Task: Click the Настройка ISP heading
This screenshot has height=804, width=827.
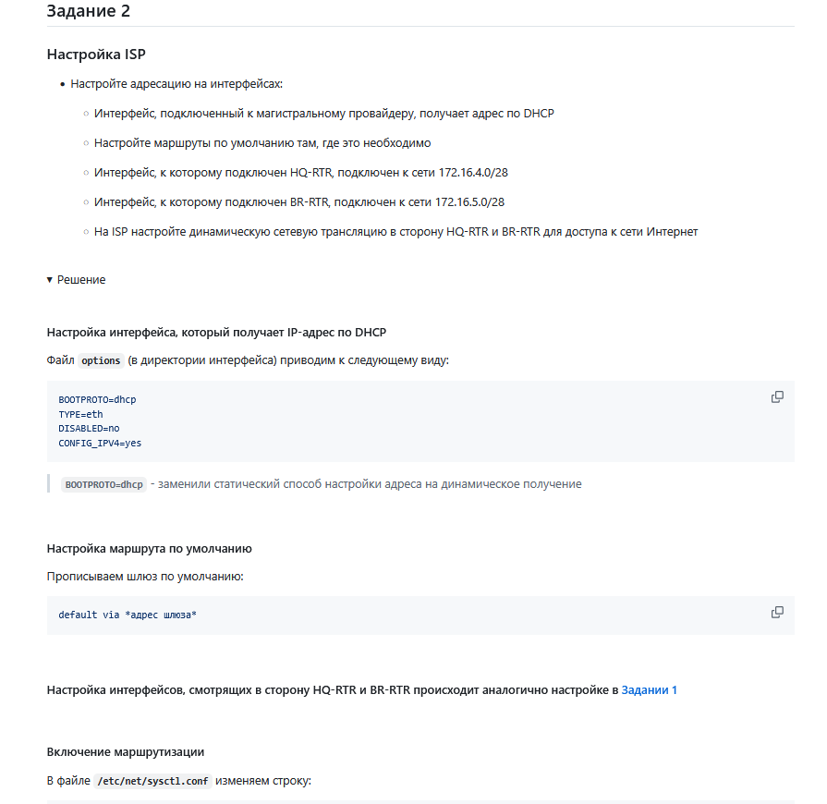Action: click(x=96, y=55)
